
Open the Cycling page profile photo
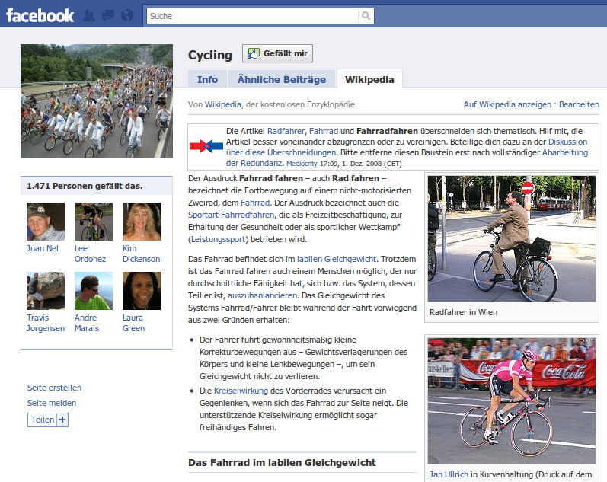[97, 101]
